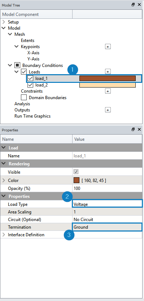Add a new load with plus icon
The height and width of the screenshot is (301, 144).
[108, 72]
